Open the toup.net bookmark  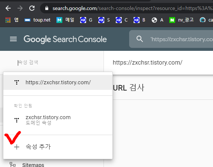pyautogui.click(x=37, y=20)
